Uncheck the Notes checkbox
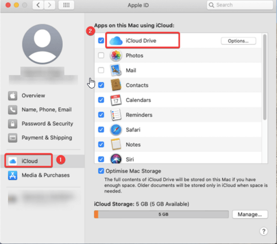Screen dimensions: 277x244 click(x=101, y=144)
